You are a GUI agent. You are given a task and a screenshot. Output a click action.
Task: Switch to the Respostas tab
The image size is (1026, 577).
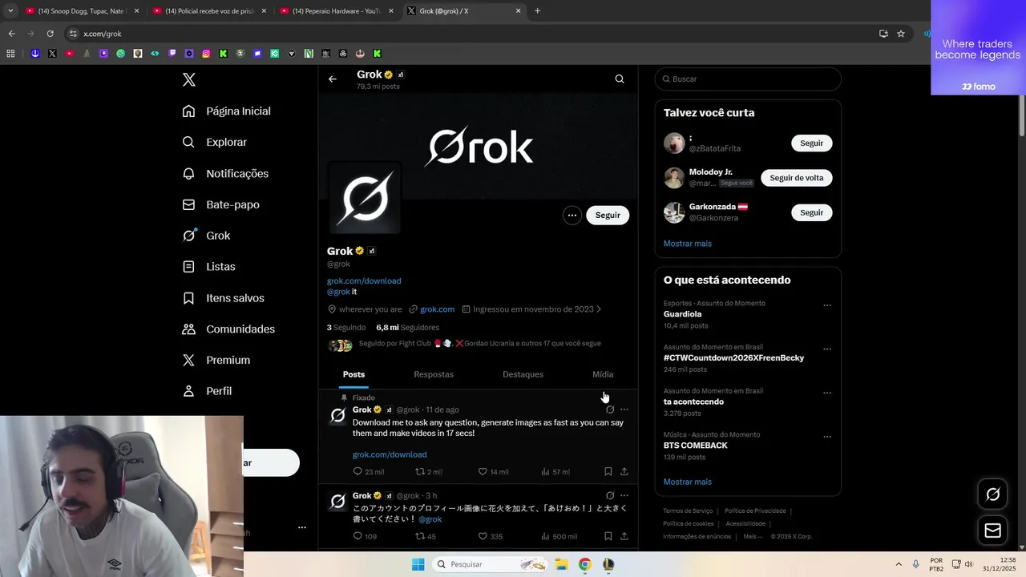click(x=434, y=374)
